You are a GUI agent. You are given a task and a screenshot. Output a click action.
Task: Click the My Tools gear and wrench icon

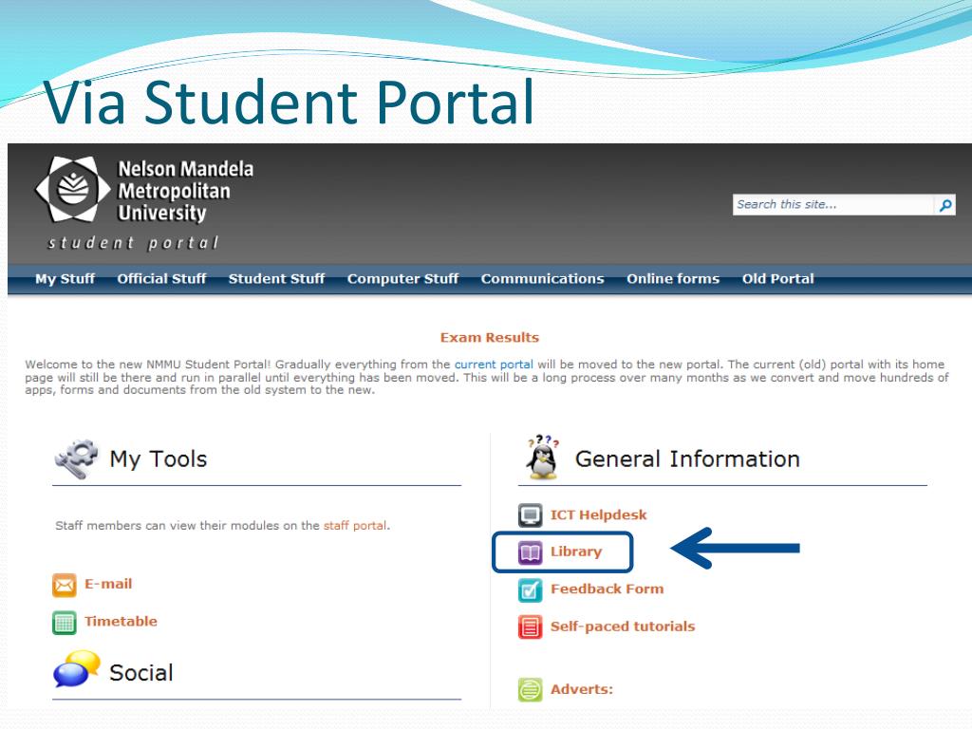pos(77,458)
